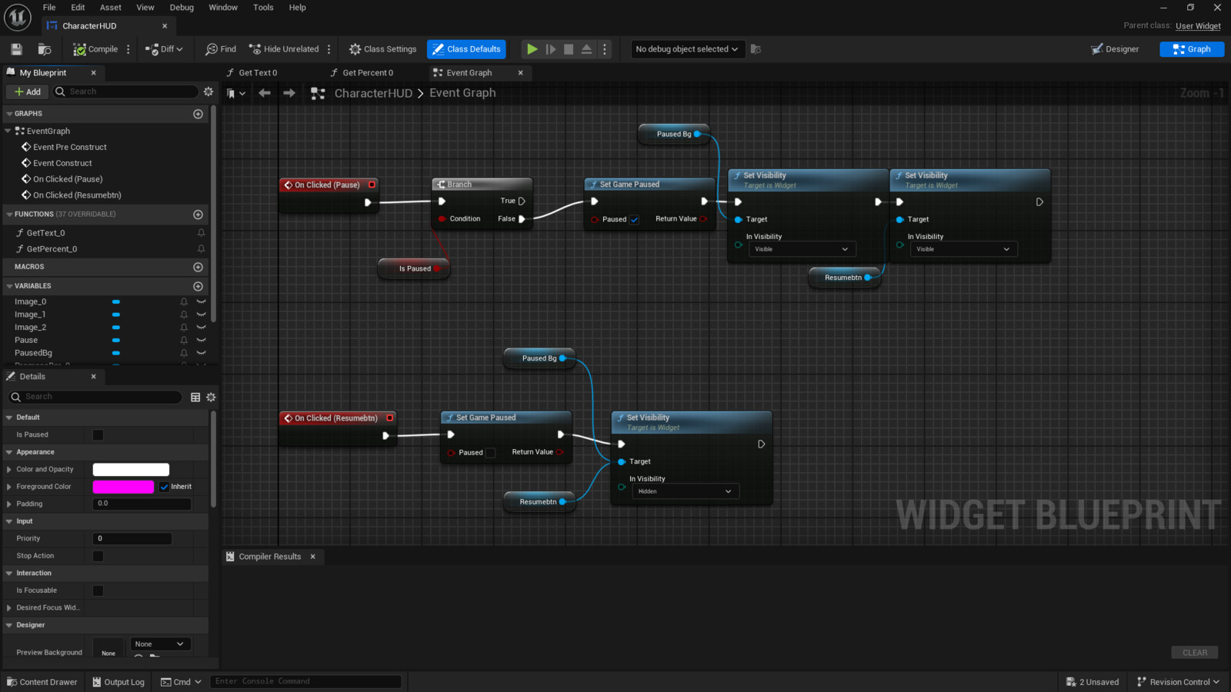Viewport: 1231px width, 692px height.
Task: Open the Asset menu
Action: 111,8
